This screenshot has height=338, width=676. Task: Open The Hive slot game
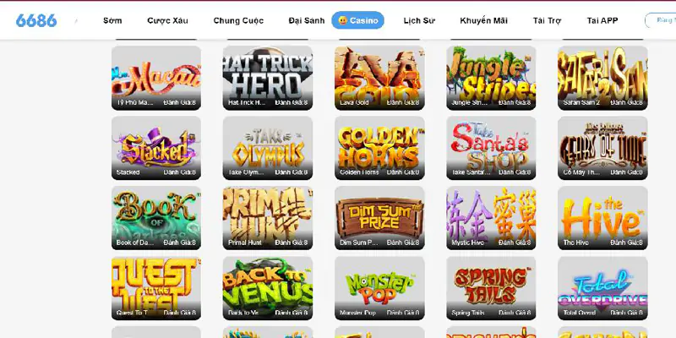[602, 218]
